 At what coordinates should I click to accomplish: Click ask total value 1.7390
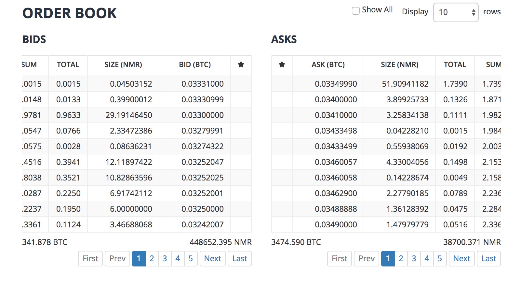click(x=455, y=84)
